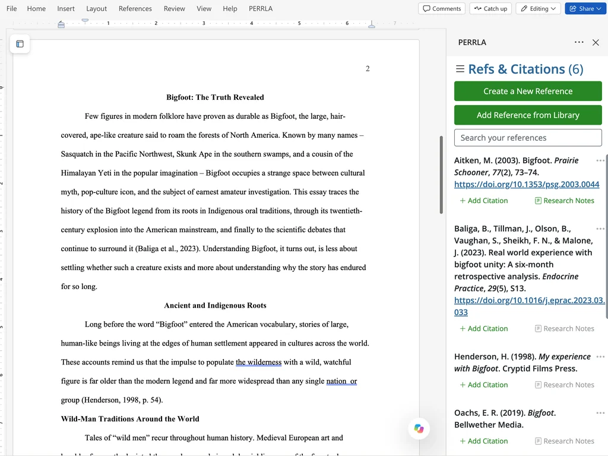Toggle the navigation pane icon beside page
This screenshot has width=608, height=456.
pos(20,44)
